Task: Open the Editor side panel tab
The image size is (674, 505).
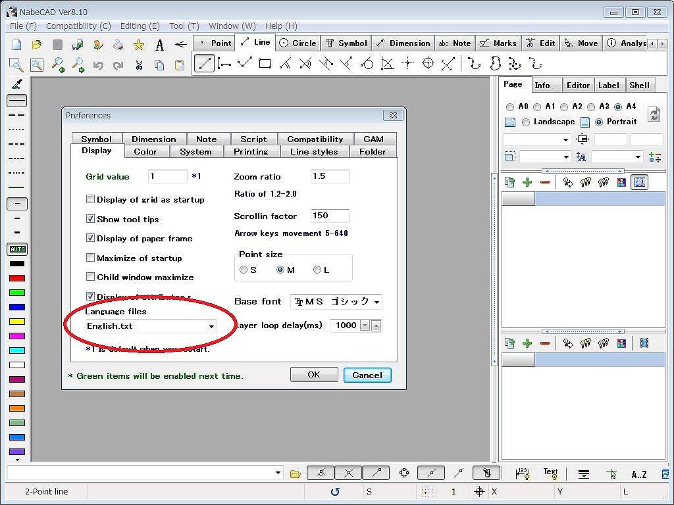Action: [x=578, y=85]
